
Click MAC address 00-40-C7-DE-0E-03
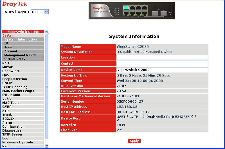tap(133, 112)
